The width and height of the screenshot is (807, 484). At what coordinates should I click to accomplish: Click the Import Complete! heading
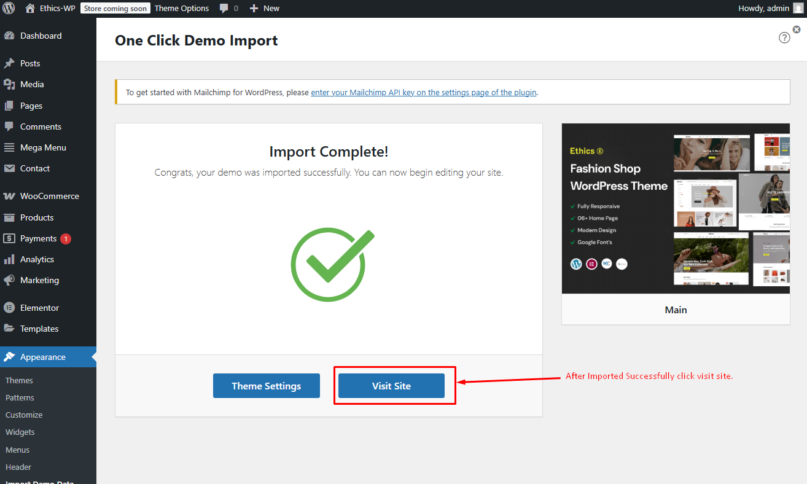click(329, 152)
